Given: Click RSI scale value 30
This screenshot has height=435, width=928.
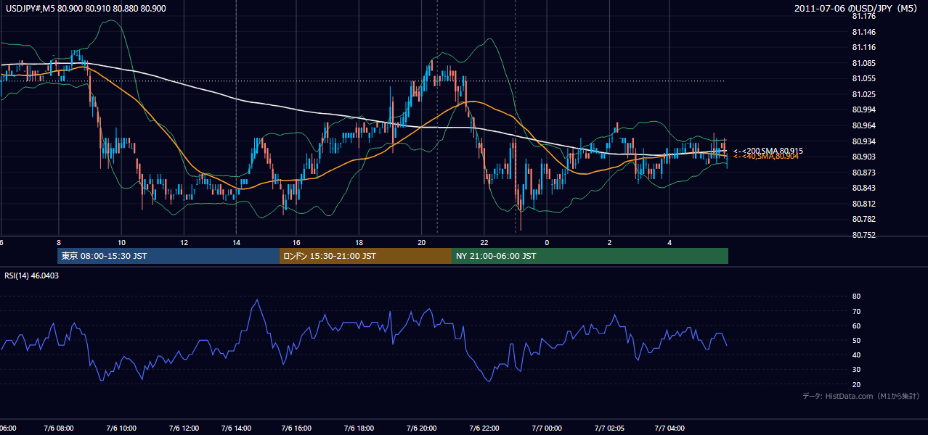Looking at the screenshot, I should tap(856, 370).
